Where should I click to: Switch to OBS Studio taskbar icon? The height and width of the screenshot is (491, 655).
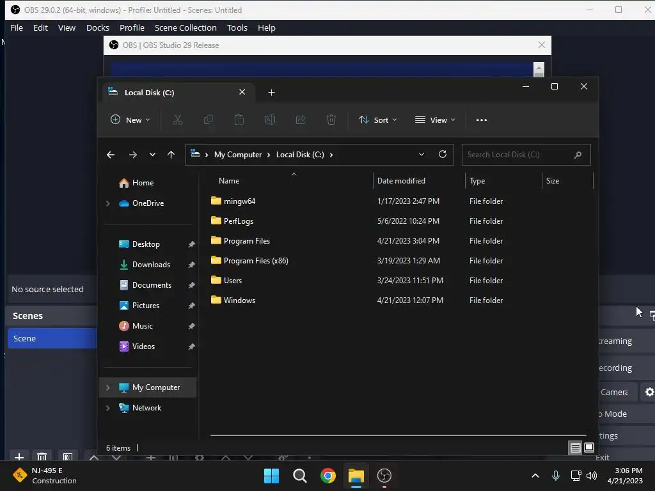384,476
